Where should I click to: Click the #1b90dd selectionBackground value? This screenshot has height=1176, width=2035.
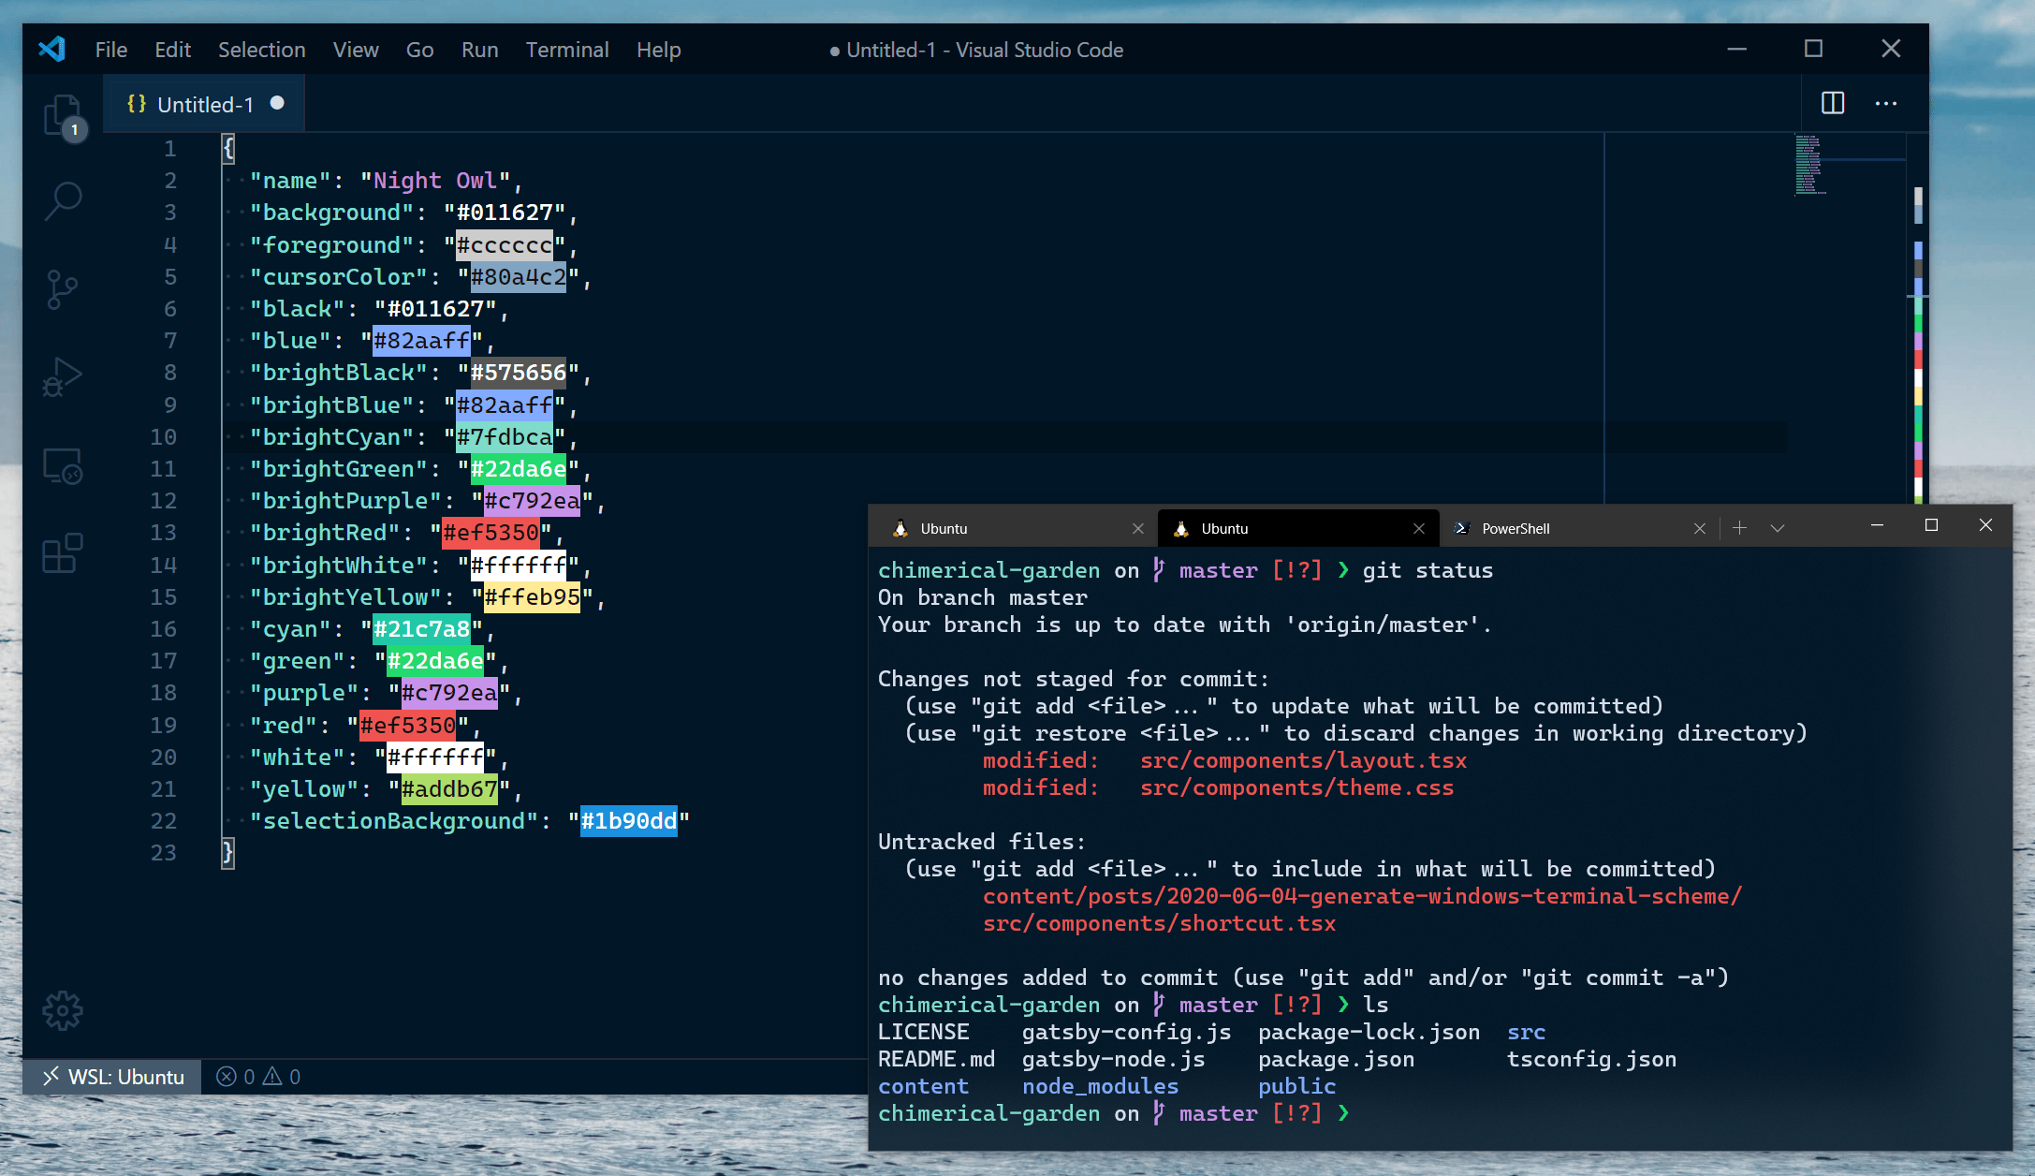[629, 821]
